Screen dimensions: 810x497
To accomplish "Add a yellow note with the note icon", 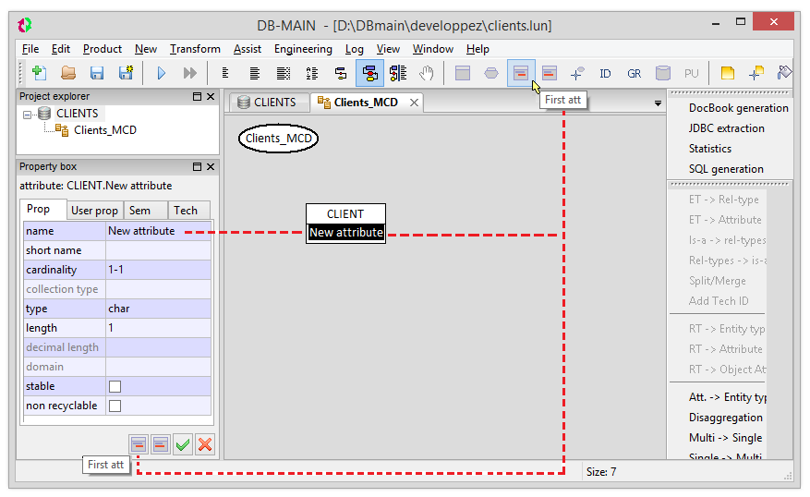I will click(x=728, y=73).
